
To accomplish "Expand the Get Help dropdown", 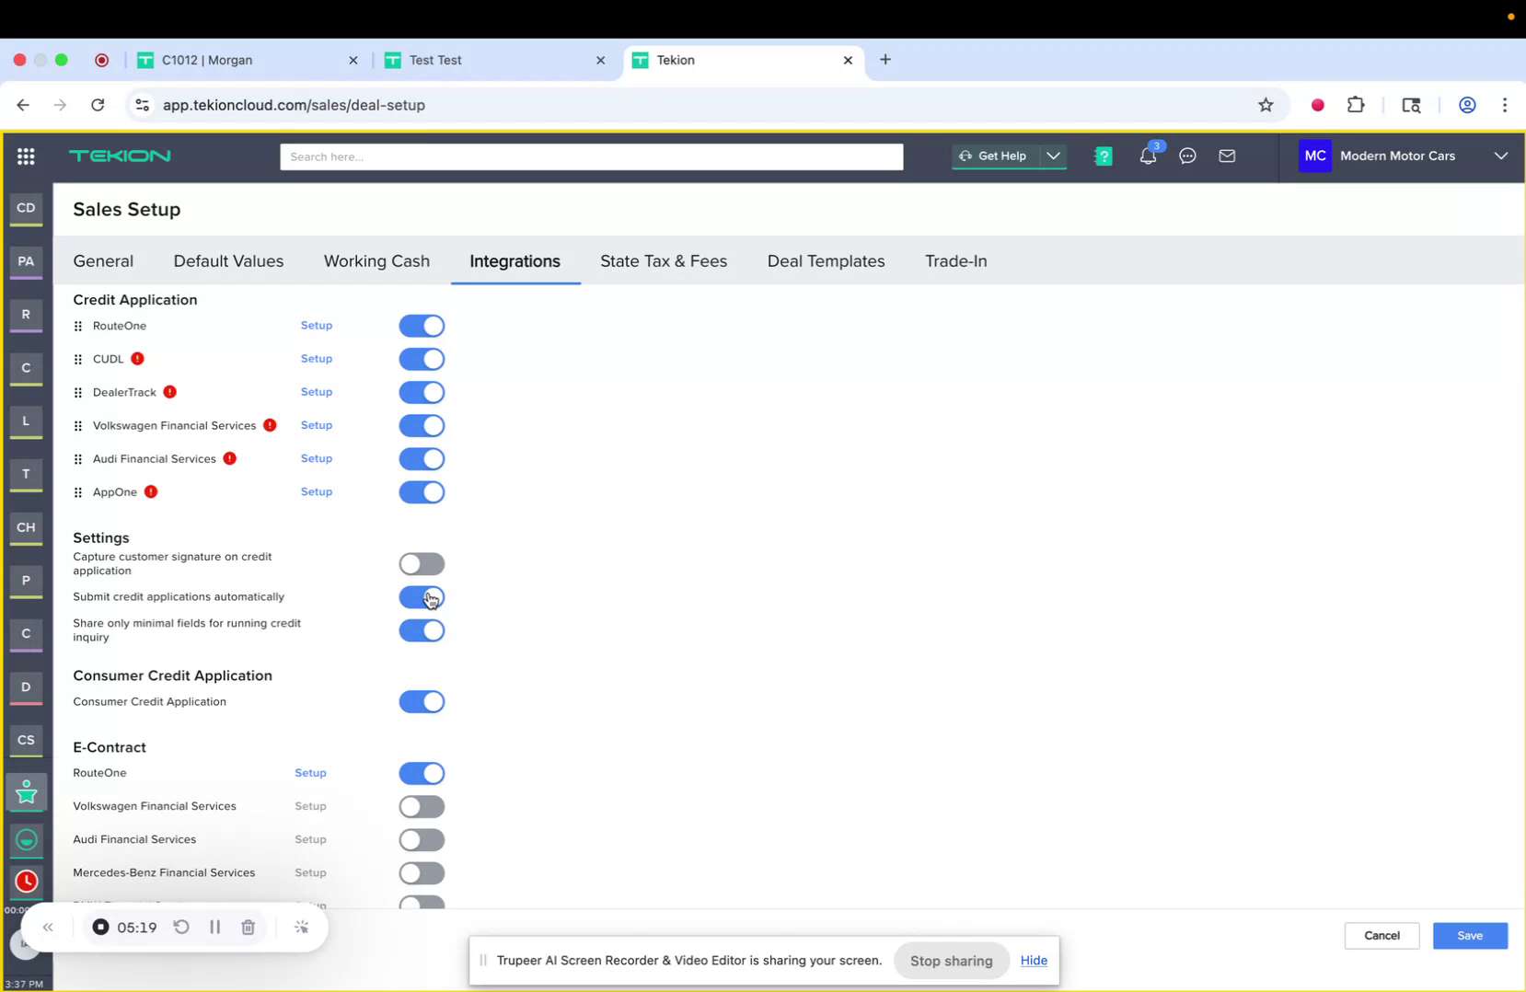I will pos(1054,156).
